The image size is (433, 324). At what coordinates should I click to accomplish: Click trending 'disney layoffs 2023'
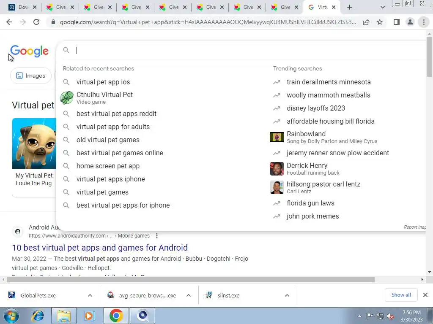[315, 108]
